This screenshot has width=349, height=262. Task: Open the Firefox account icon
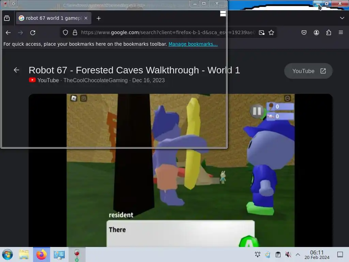pyautogui.click(x=316, y=32)
